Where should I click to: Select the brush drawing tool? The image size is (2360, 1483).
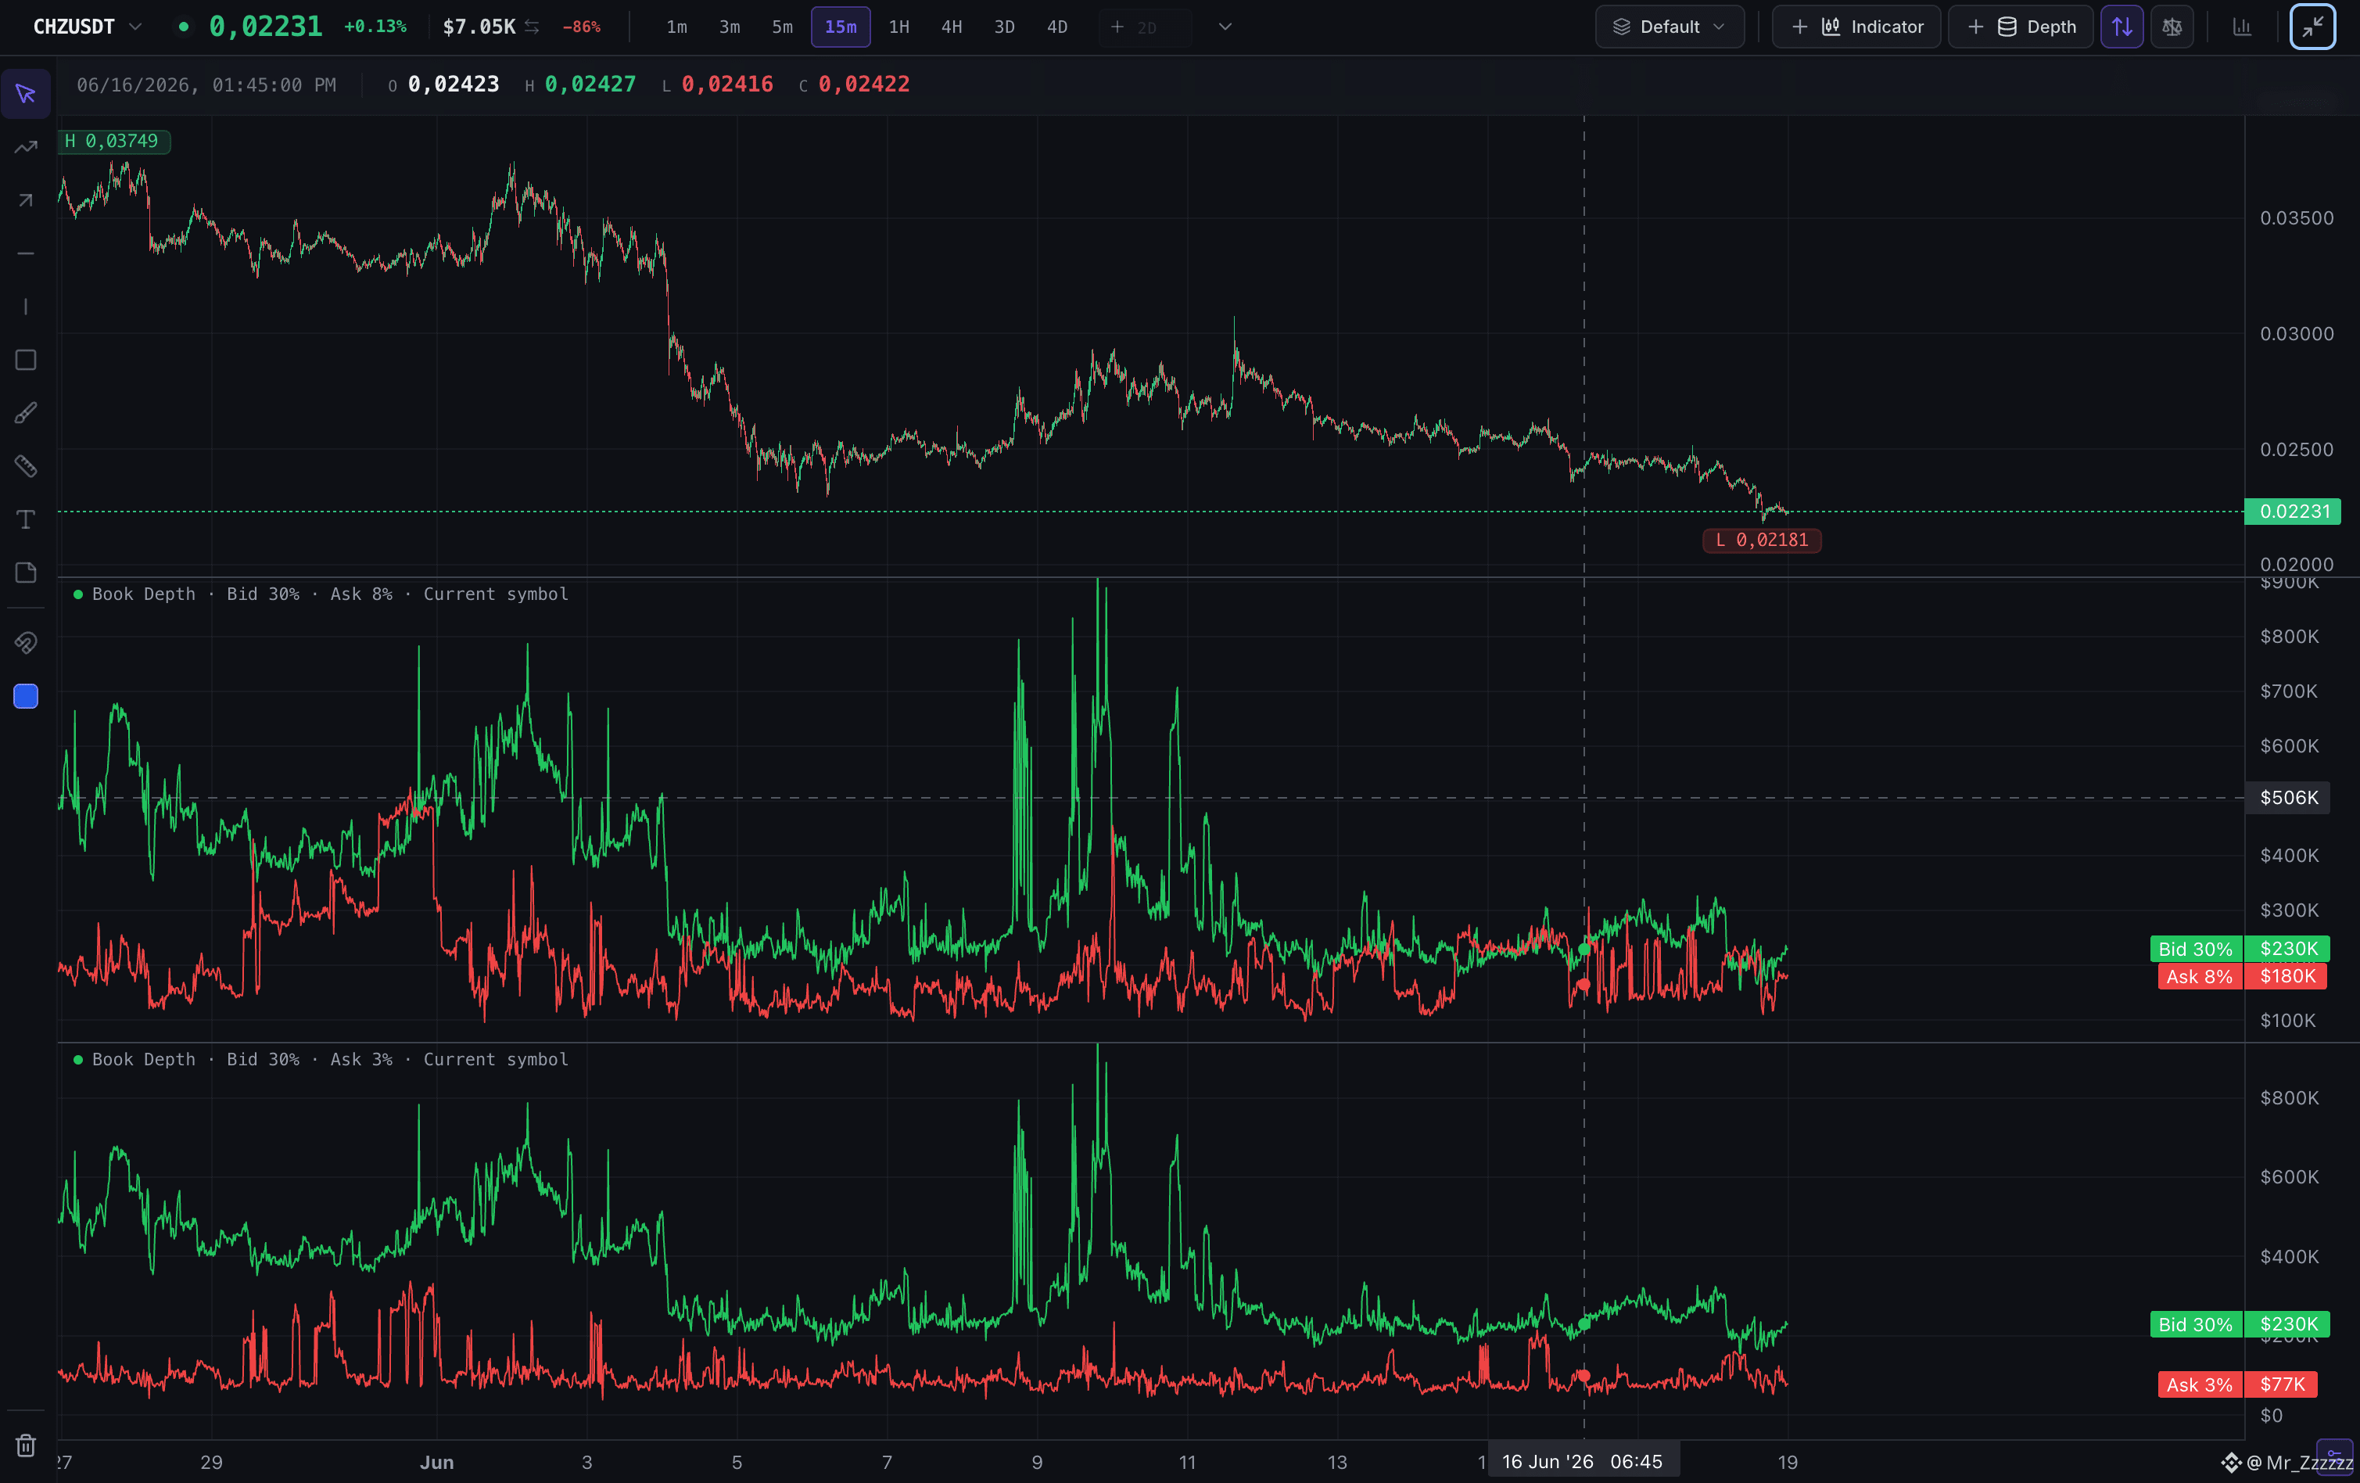tap(26, 413)
